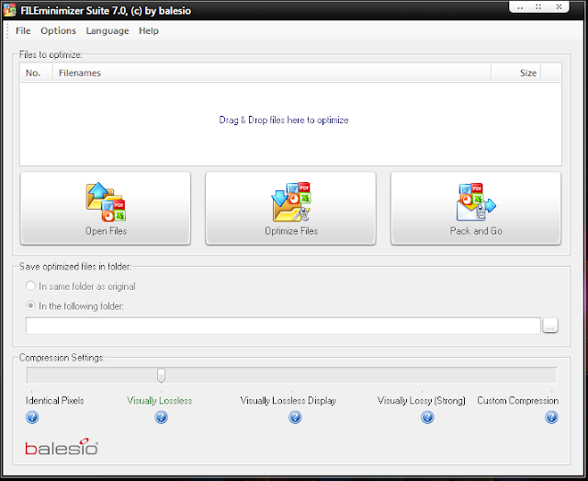Click the Visually Lossless Display label
This screenshot has width=588, height=481.
[x=288, y=401]
